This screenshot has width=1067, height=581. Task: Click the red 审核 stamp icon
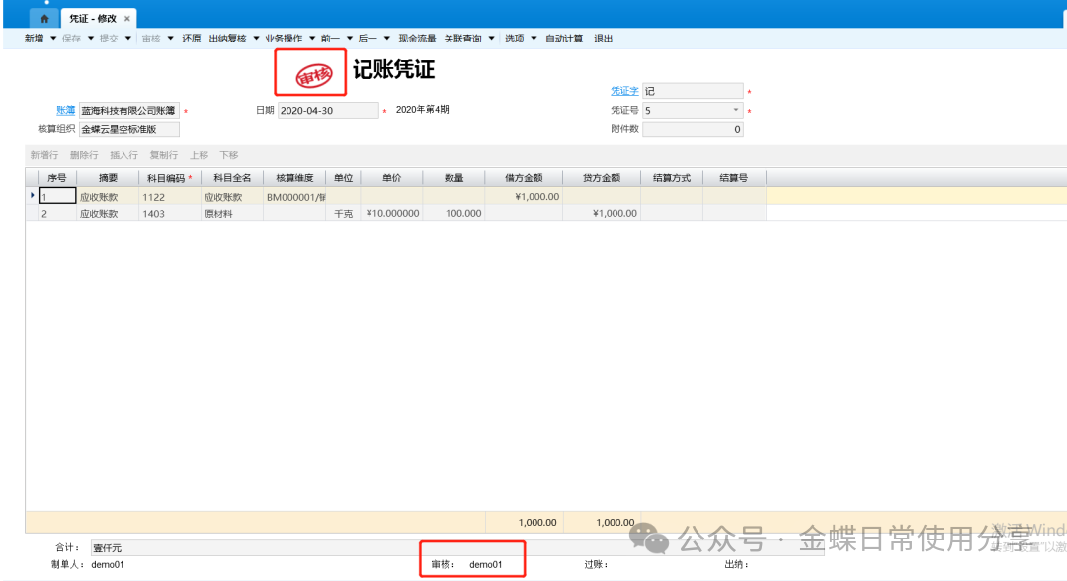312,73
